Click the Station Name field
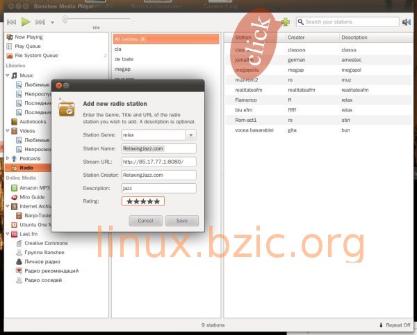The height and width of the screenshot is (335, 417). (x=159, y=149)
